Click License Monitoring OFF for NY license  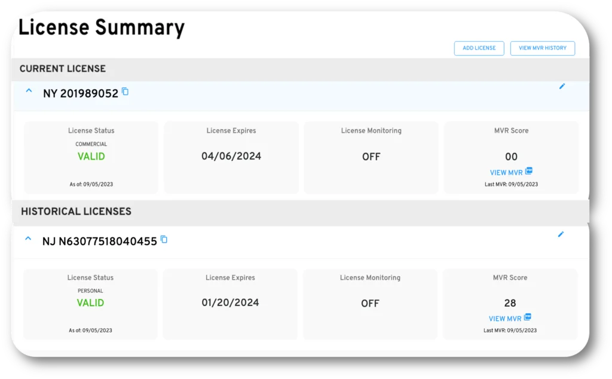point(371,157)
